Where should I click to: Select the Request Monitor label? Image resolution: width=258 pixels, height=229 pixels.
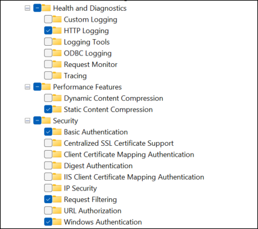pyautogui.click(x=90, y=64)
